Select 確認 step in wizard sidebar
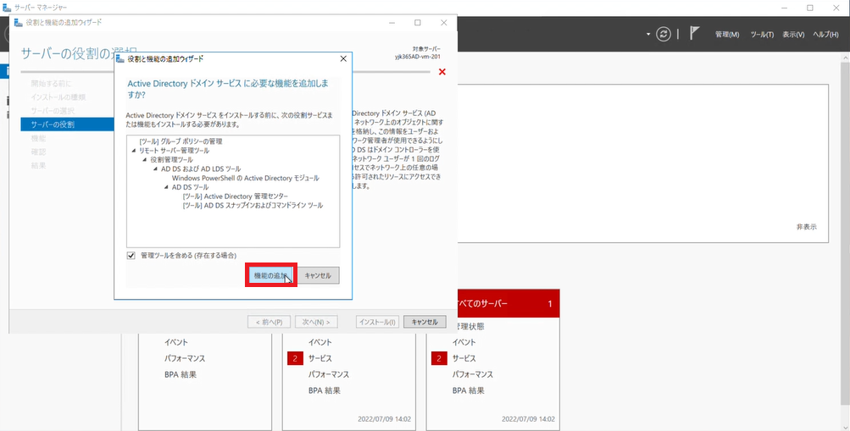 pos(38,152)
